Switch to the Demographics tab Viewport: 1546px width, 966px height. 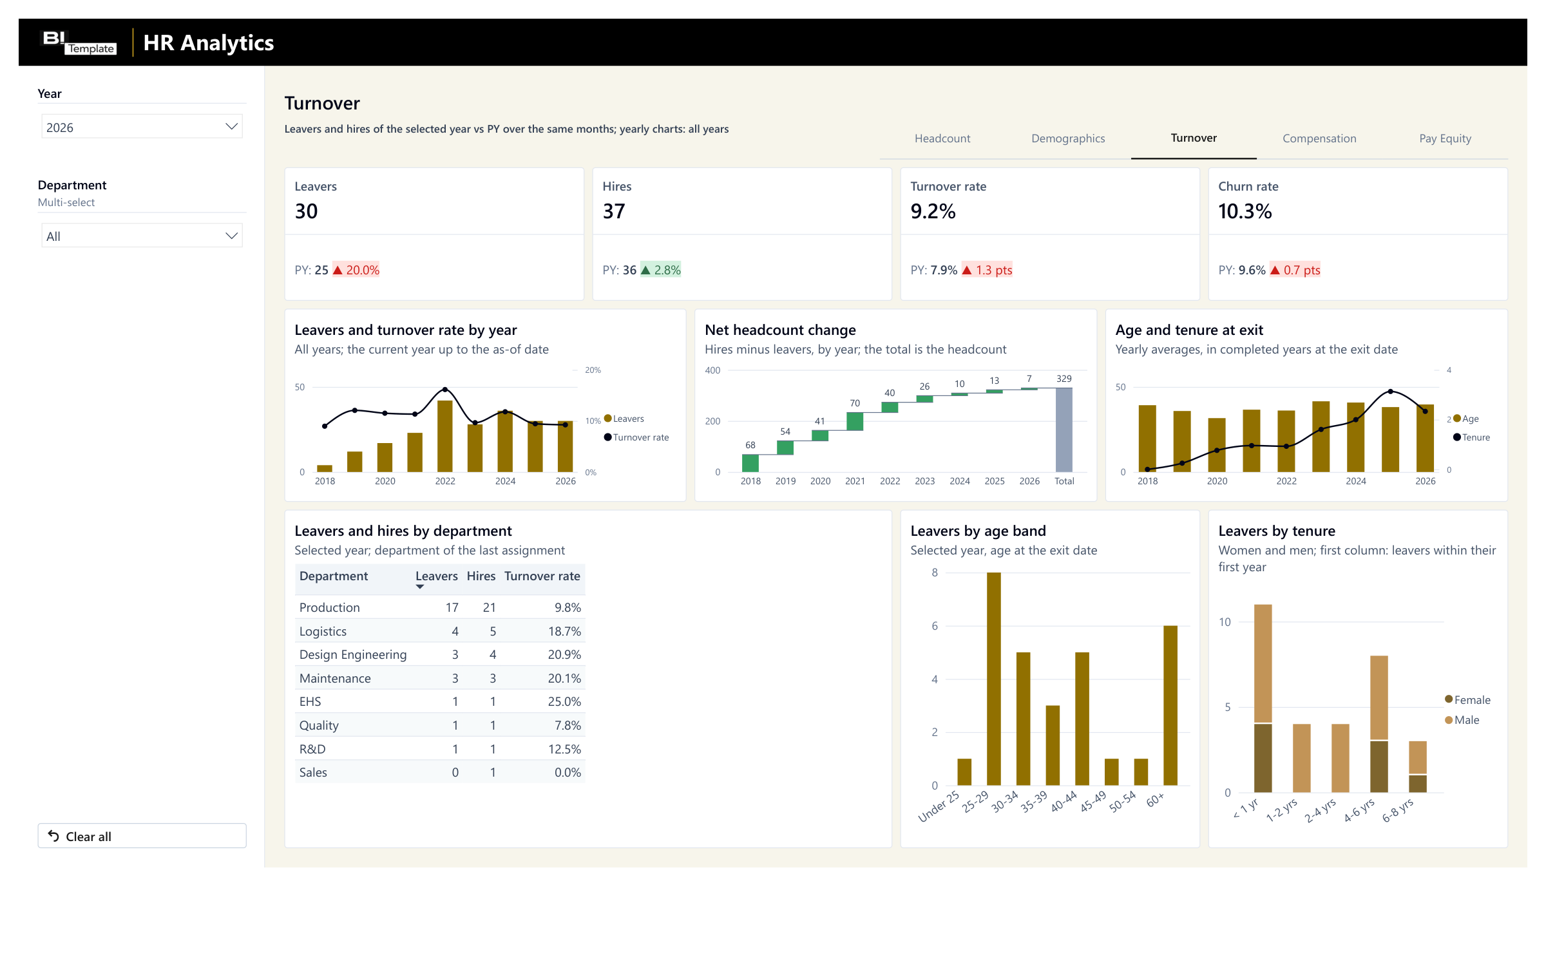point(1068,138)
